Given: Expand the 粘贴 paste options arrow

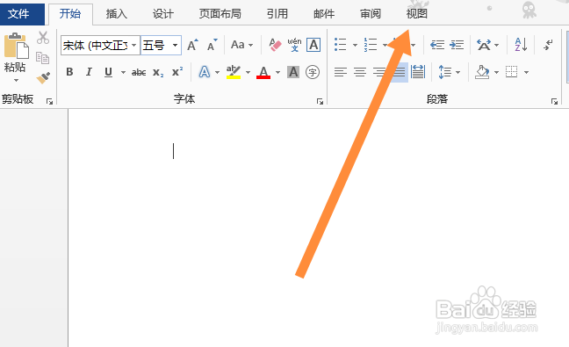Looking at the screenshot, I should [x=16, y=80].
